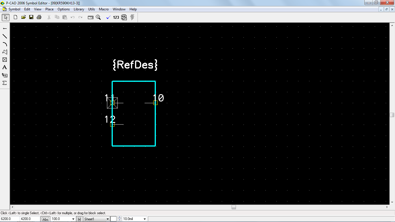Select pin 12 on the symbol
Viewport: 395px width, 222px height.
pos(112,125)
